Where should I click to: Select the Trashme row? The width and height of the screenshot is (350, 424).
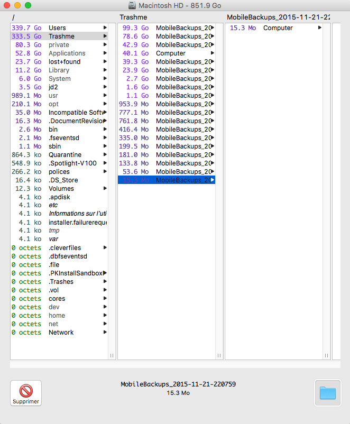point(59,36)
